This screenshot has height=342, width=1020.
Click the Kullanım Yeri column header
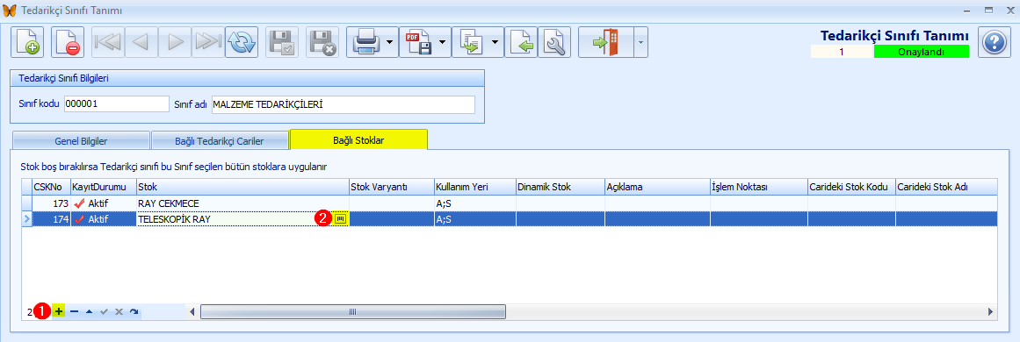coord(475,187)
